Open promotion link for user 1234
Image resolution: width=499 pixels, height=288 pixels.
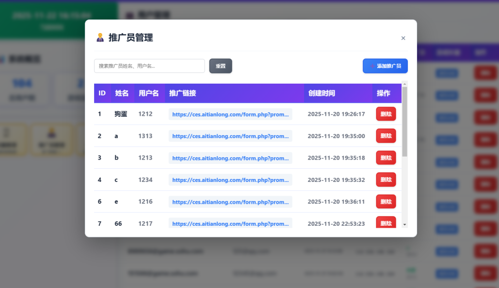click(230, 180)
